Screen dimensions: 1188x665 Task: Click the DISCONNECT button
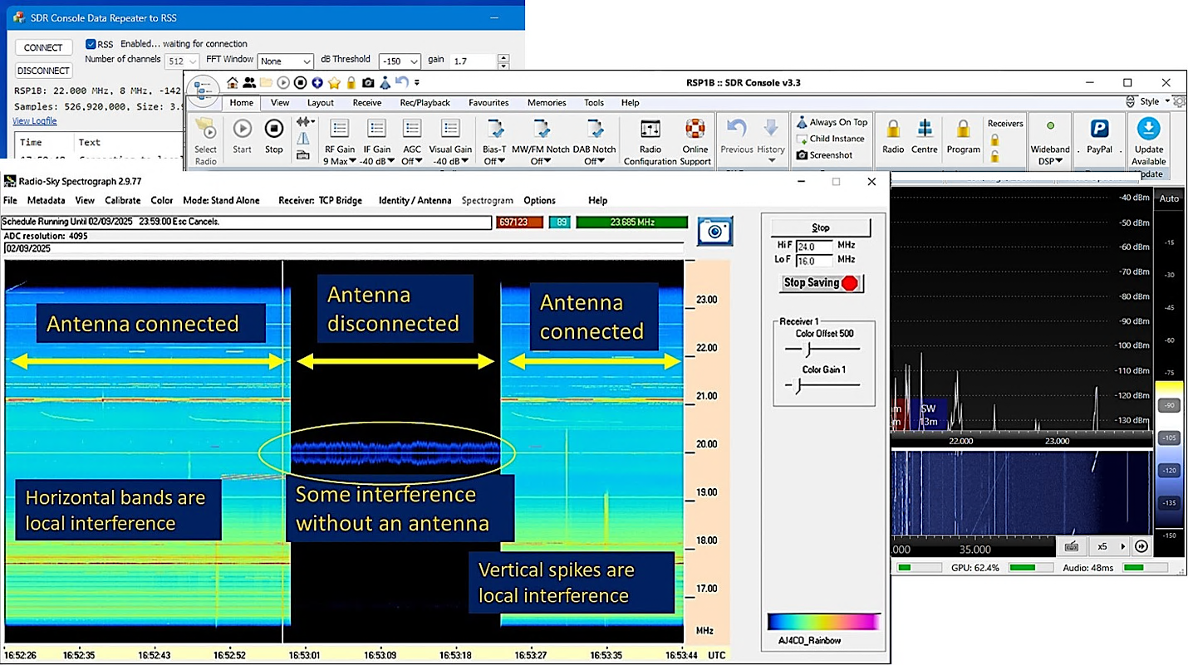43,71
